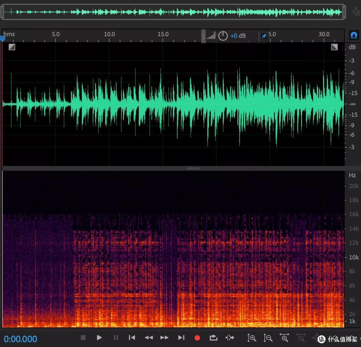Zoom in time icon

pyautogui.click(x=284, y=338)
